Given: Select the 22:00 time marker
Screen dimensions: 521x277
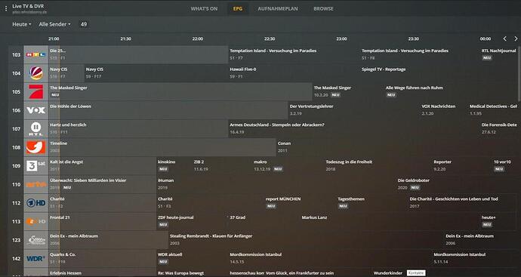Looking at the screenshot, I should click(x=197, y=38).
